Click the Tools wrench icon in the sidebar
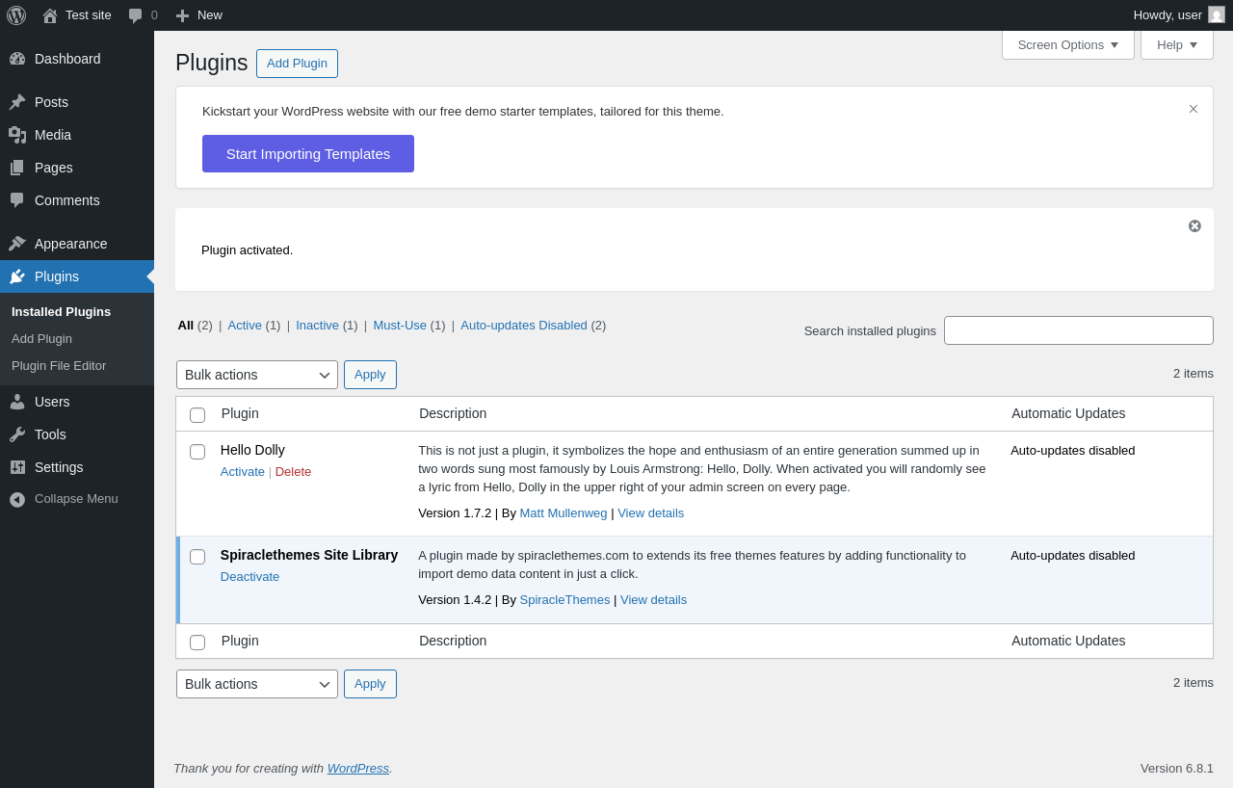Screen dimensions: 1233x788 [17, 434]
